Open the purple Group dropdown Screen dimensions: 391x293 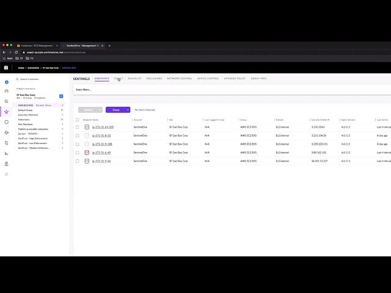(117, 110)
